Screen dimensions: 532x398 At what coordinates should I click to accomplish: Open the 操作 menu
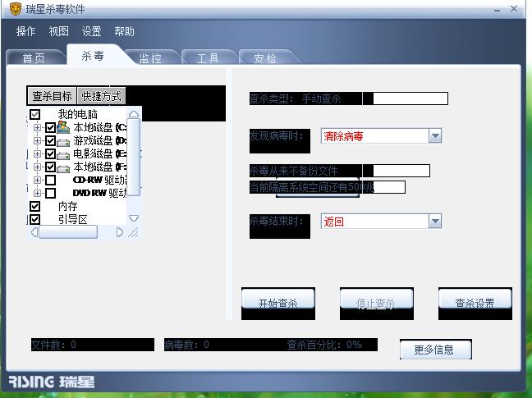click(25, 31)
